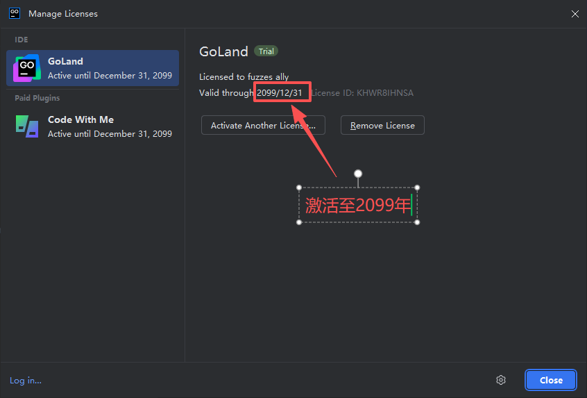Viewport: 587px width, 398px height.
Task: Click the top-left handle of the annotation box
Action: coord(299,188)
